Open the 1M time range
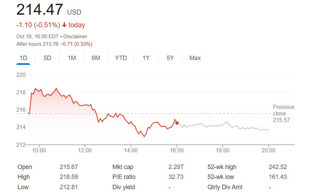The height and width of the screenshot is (196, 315). pos(72,58)
